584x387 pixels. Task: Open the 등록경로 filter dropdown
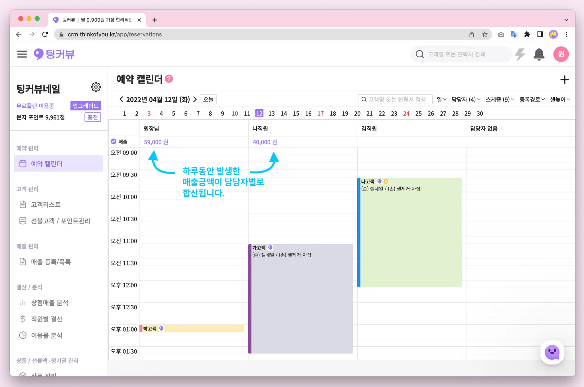(532, 99)
